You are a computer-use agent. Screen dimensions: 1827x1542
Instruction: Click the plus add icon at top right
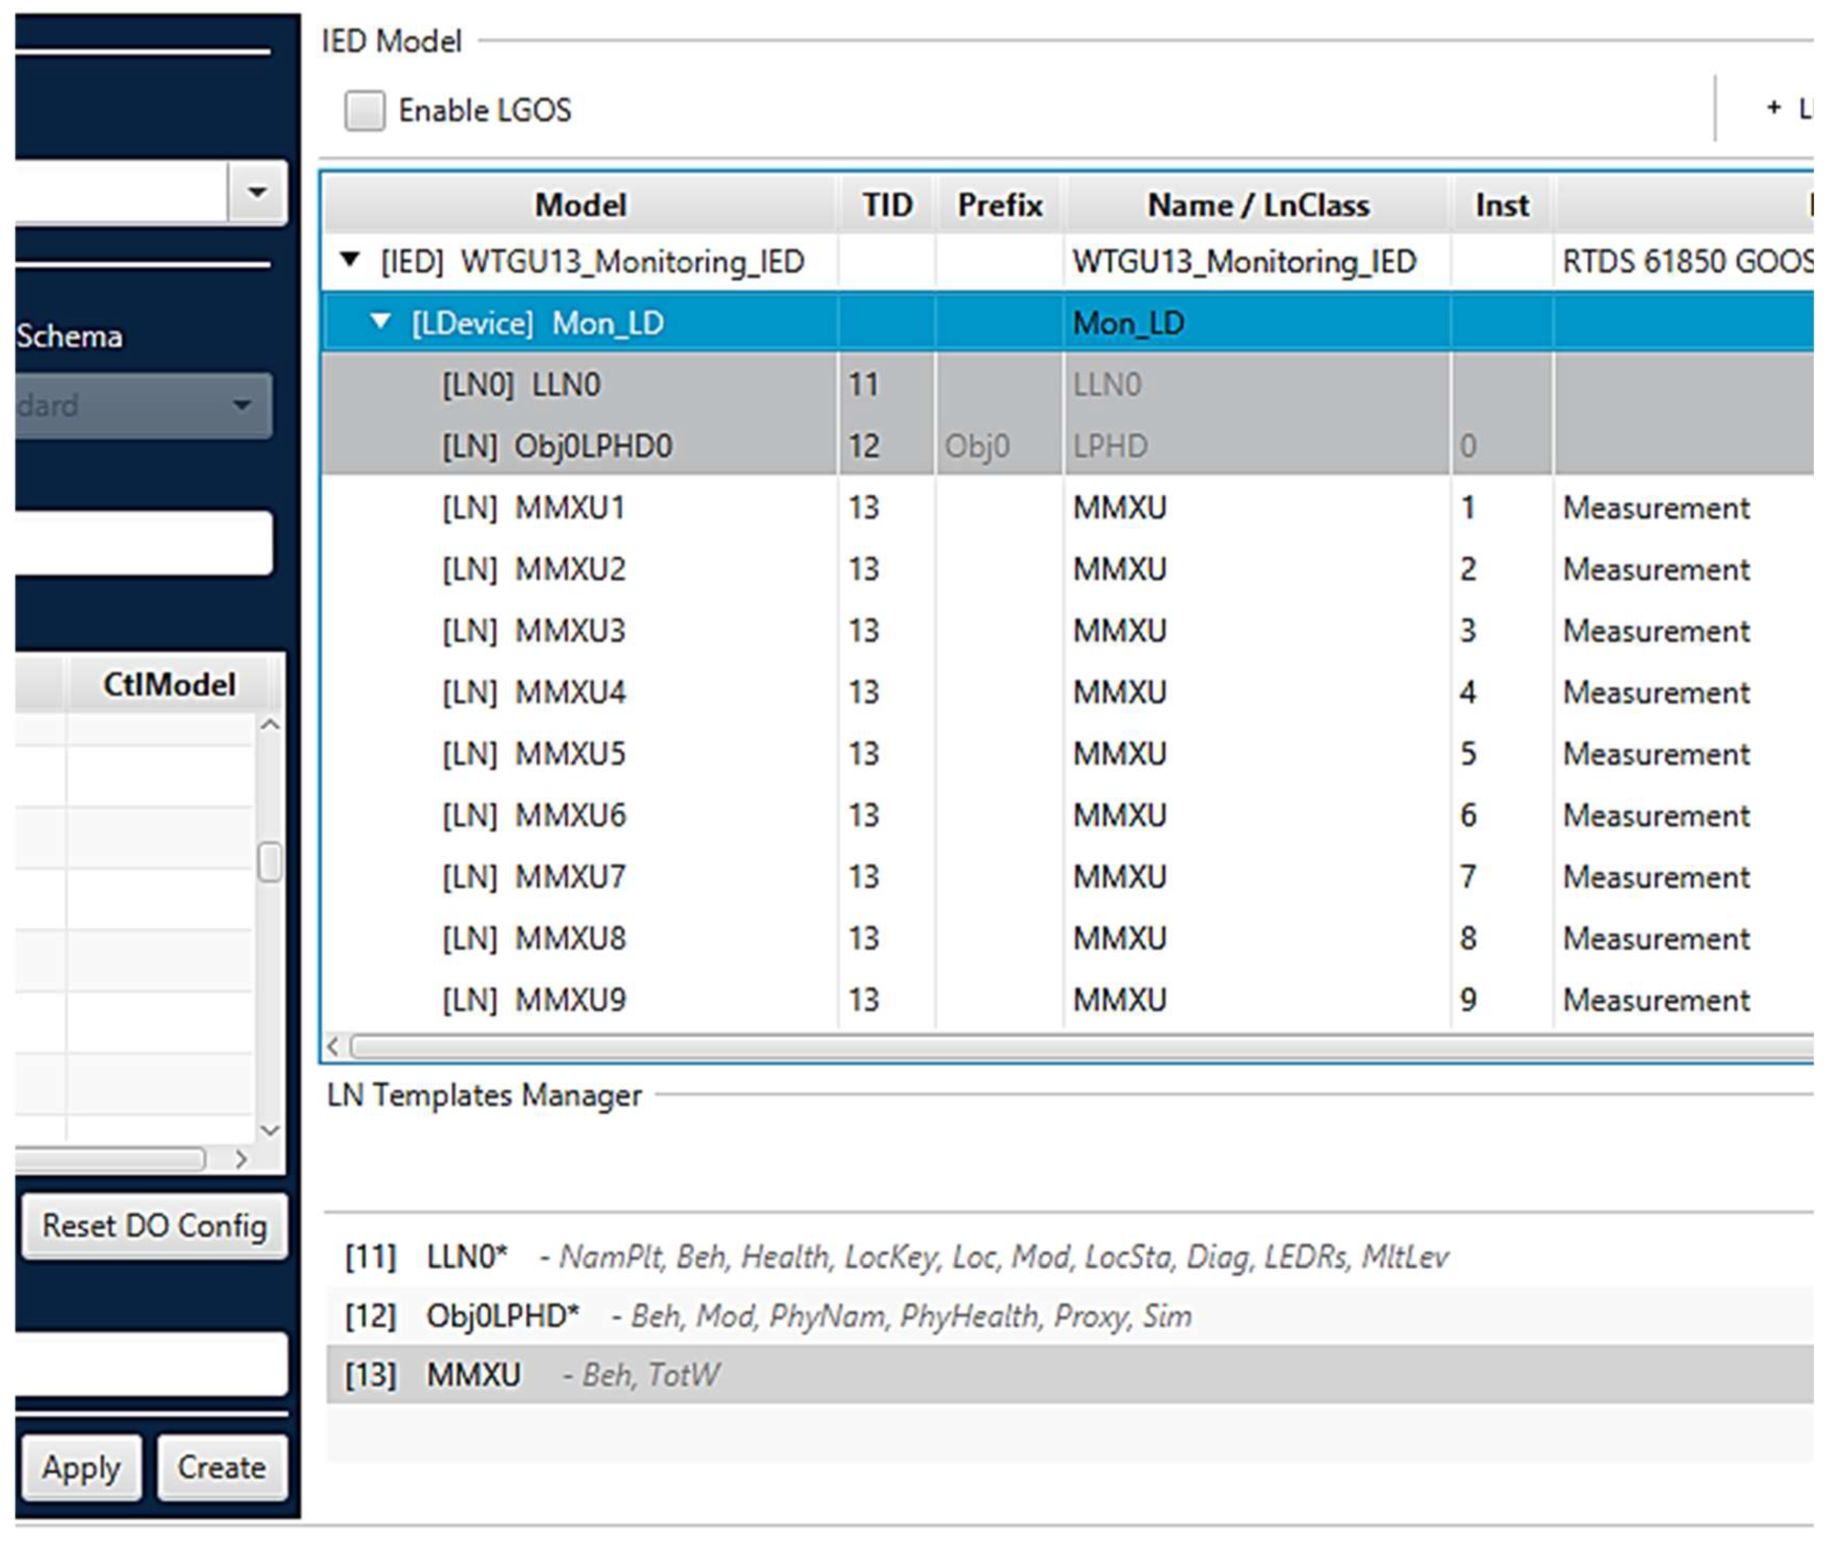(1773, 108)
